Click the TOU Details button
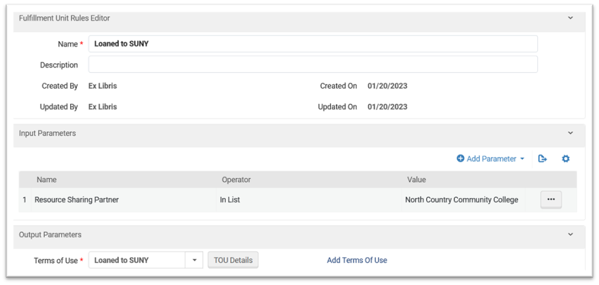The height and width of the screenshot is (285, 599). tap(233, 260)
